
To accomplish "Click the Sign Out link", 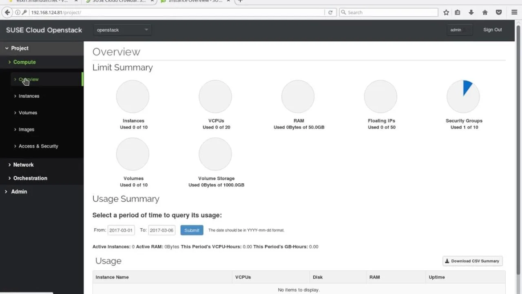I will pyautogui.click(x=493, y=30).
